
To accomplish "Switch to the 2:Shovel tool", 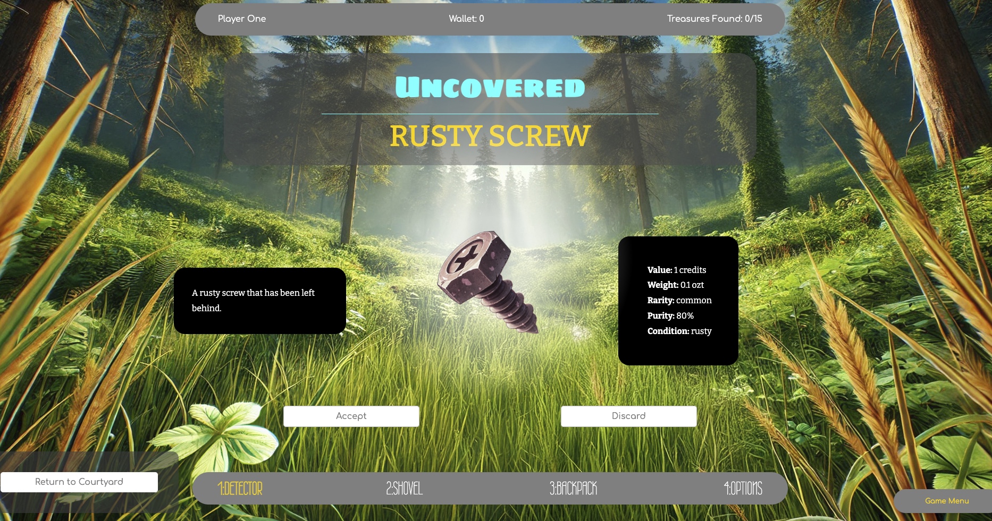I will click(x=405, y=489).
